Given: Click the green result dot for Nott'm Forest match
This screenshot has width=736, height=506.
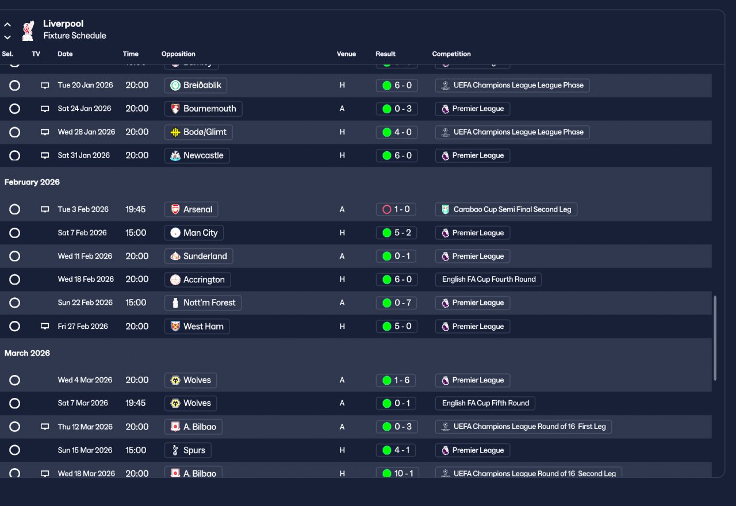Looking at the screenshot, I should click(387, 302).
